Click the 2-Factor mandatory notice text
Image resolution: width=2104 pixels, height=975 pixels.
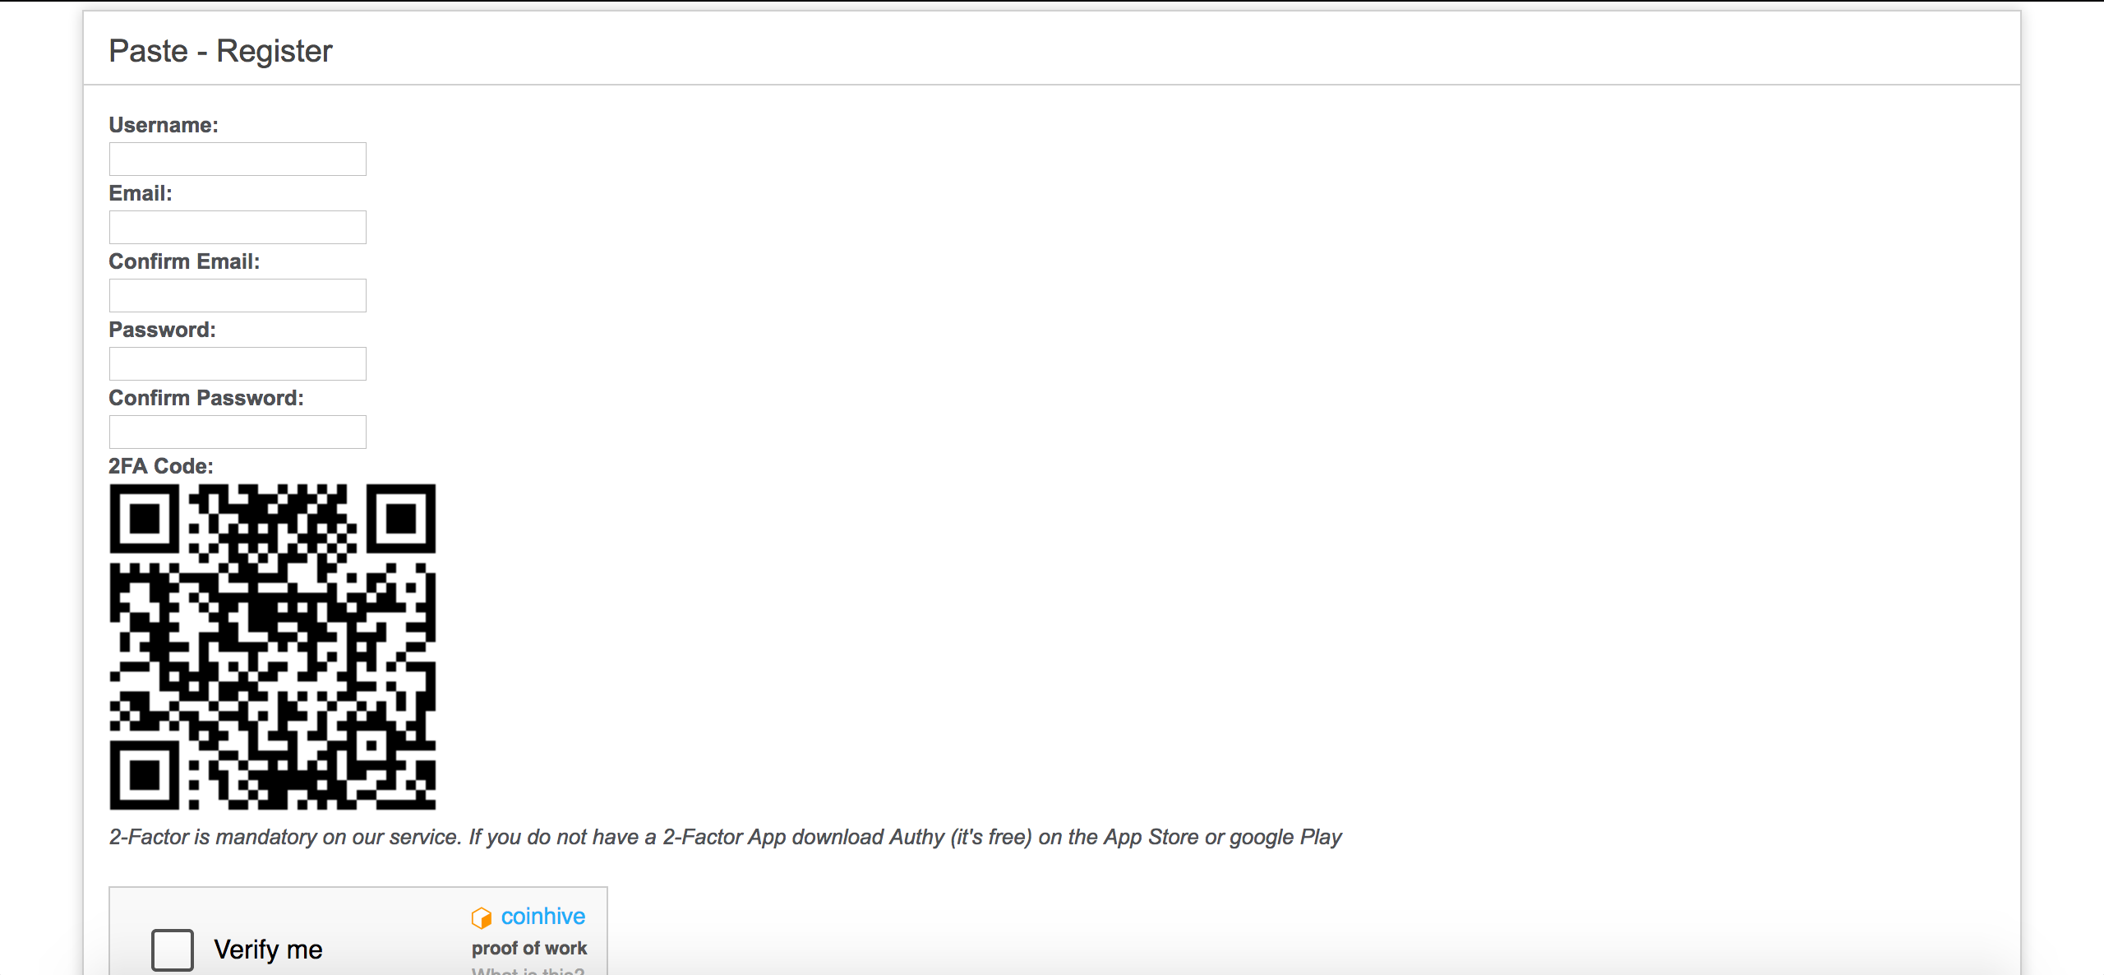point(725,837)
